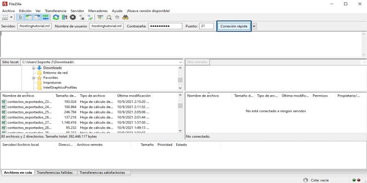Click the activity indicator lights in status bar
Image resolution: width=367 pixels, height=183 pixels.
coord(356,180)
